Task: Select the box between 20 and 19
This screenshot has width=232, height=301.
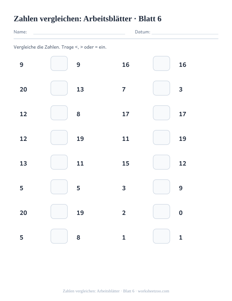Action: pos(59,212)
